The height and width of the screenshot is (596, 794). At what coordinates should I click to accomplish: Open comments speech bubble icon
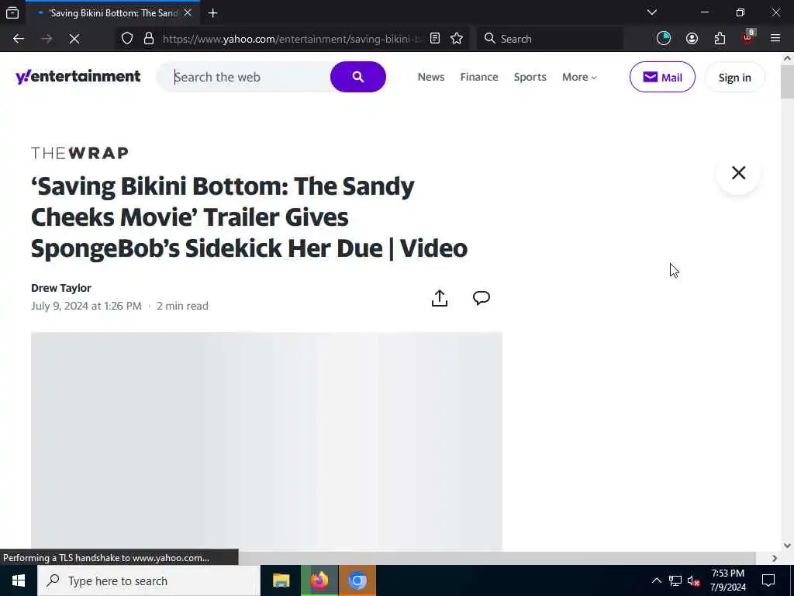[x=481, y=297]
